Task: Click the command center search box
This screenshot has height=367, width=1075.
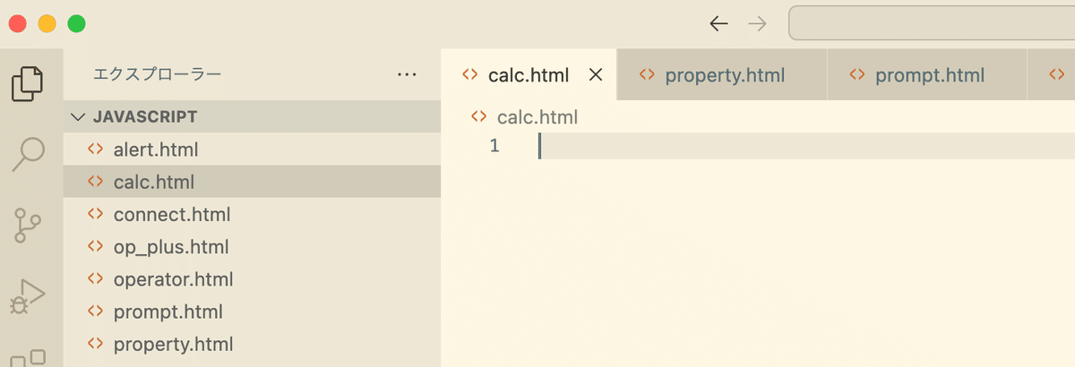Action: [x=932, y=24]
